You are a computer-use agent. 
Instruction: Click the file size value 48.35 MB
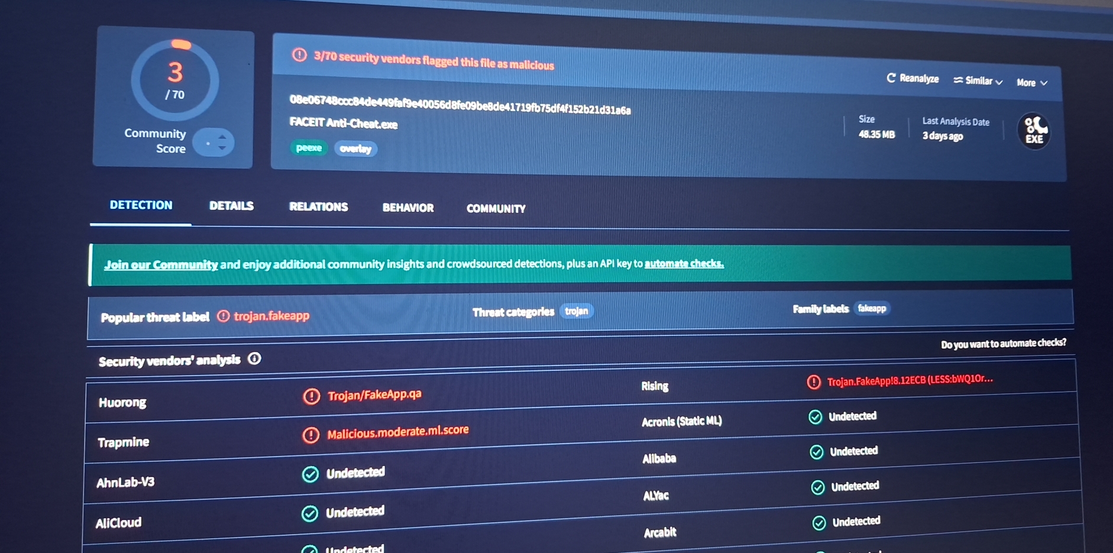(x=876, y=134)
